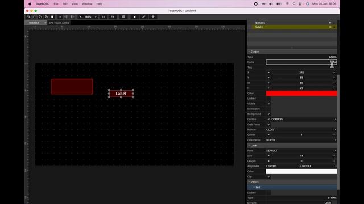
Task: Start the layout with the Play button
Action: 134,17
